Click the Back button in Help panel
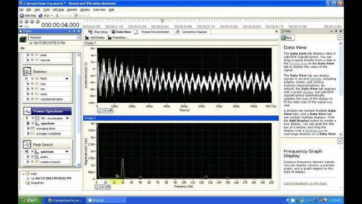Image resolution: width=362 pixels, height=204 pixels. coord(288,38)
